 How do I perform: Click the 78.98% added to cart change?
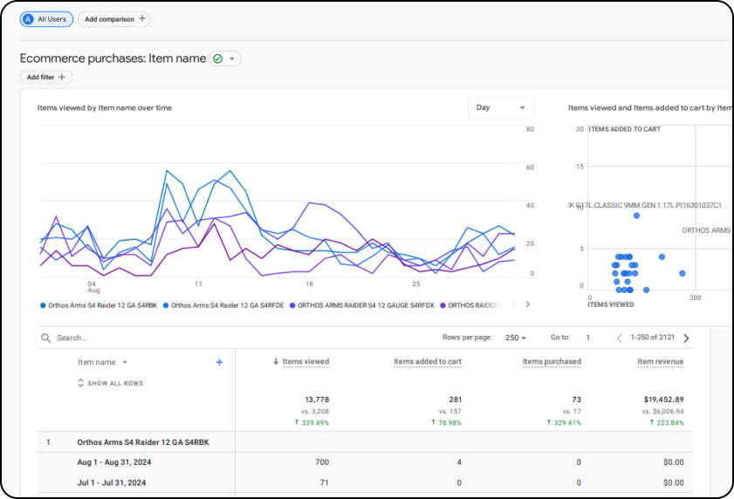447,423
